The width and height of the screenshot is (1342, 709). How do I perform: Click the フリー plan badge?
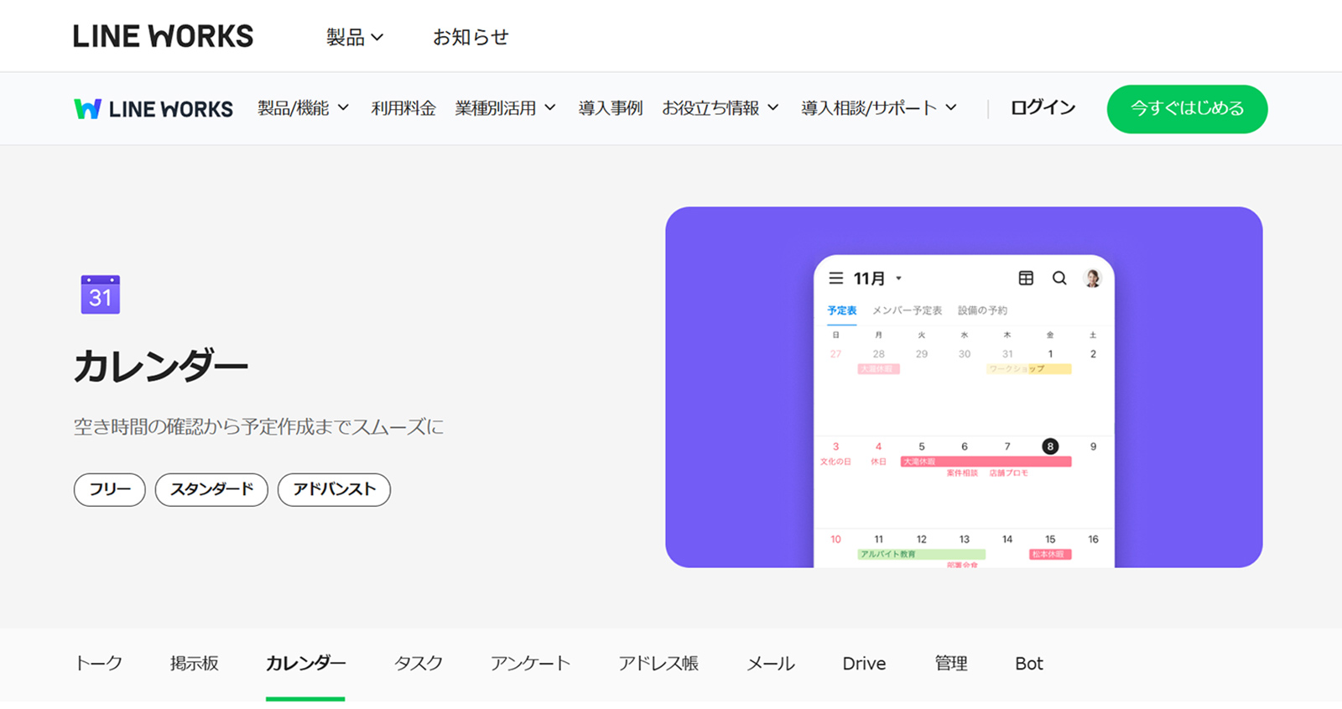click(x=110, y=490)
